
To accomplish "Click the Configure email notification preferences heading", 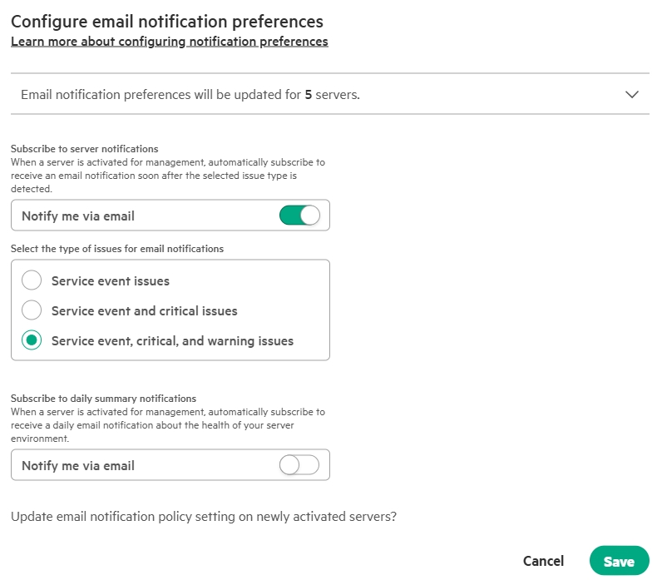I will [x=166, y=21].
